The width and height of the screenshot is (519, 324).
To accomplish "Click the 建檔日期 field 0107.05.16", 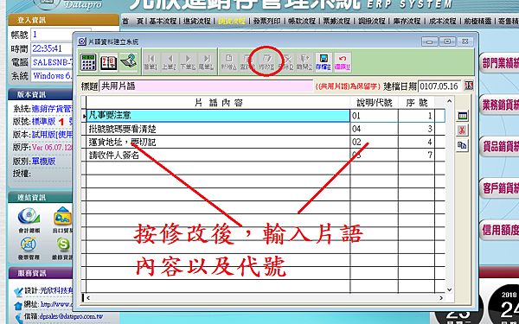I will 439,86.
